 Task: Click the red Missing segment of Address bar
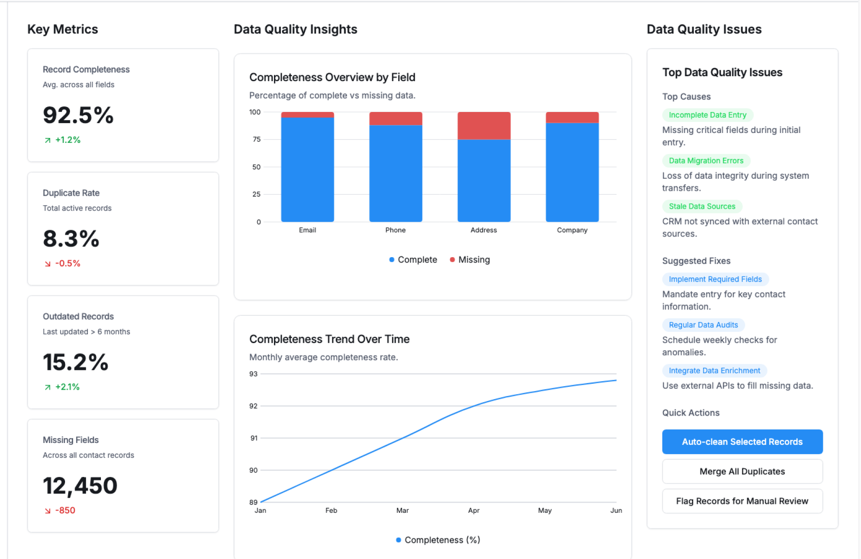point(483,126)
